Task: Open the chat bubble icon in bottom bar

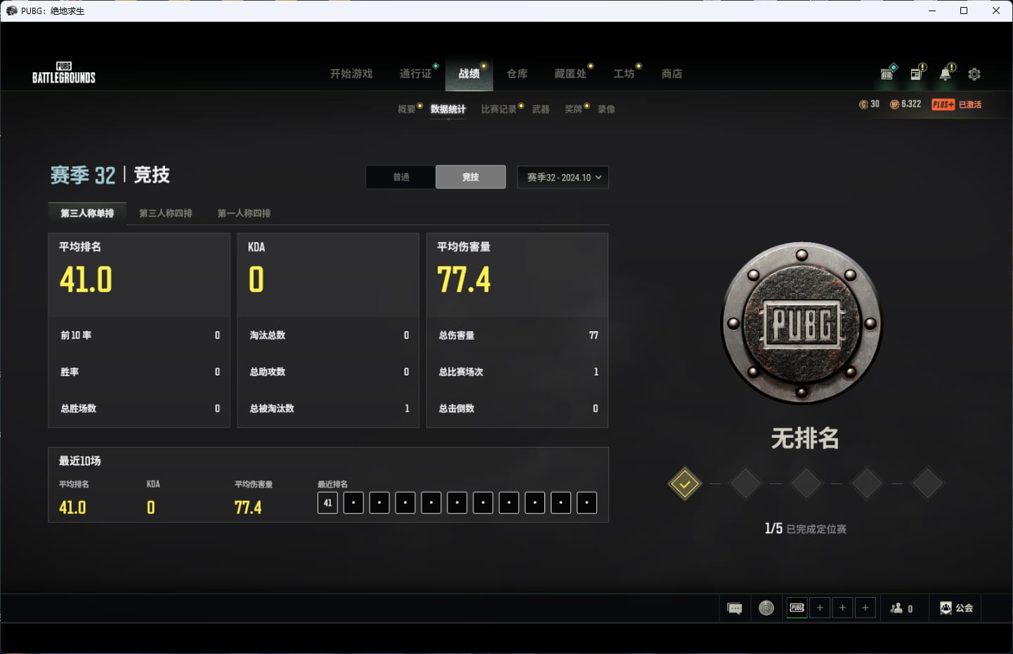Action: click(735, 608)
